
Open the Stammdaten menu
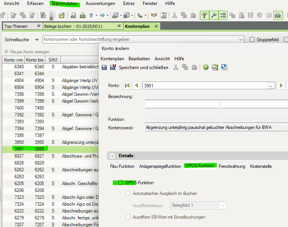65,3
